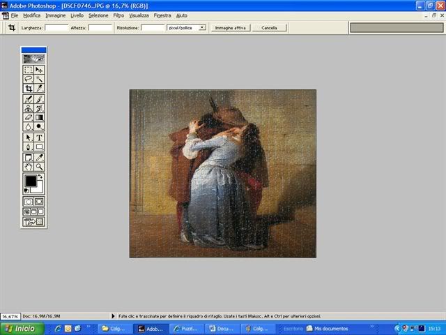Select the Lasso tool
This screenshot has height=335, width=446.
click(x=28, y=79)
